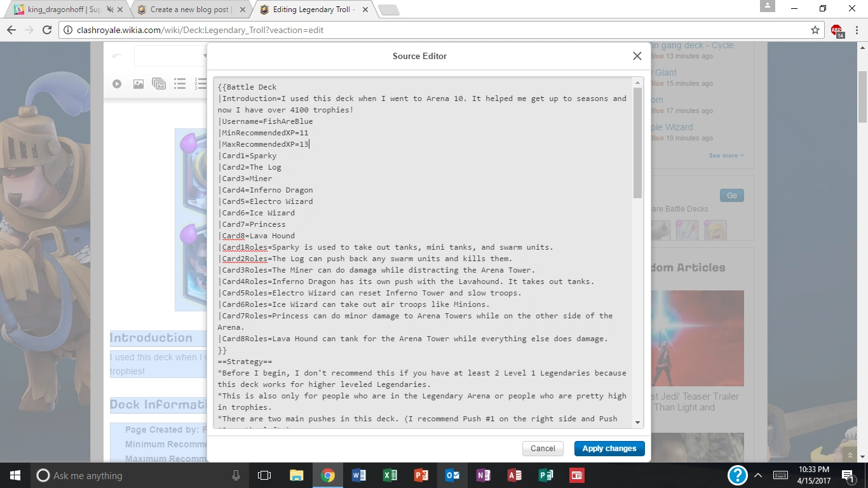This screenshot has height=488, width=868.
Task: Click inside the source code text area
Action: (423, 253)
